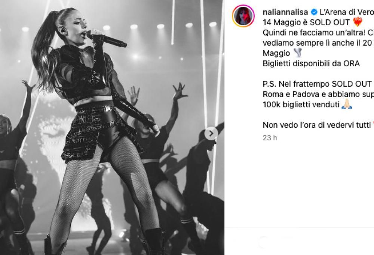Open naliannalisa's profile via the username
The image size is (374, 255).
tap(285, 12)
